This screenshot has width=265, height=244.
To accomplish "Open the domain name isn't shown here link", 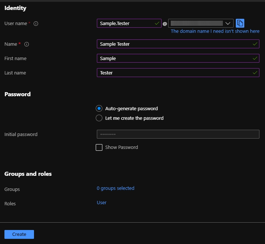I will (215, 31).
